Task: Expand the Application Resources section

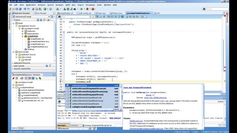Action: pyautogui.click(x=13, y=63)
